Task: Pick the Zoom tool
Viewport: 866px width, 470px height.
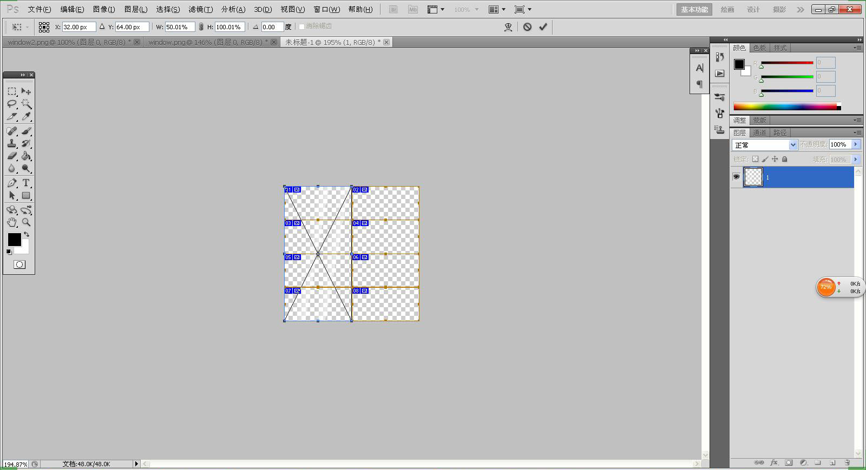Action: coord(26,222)
